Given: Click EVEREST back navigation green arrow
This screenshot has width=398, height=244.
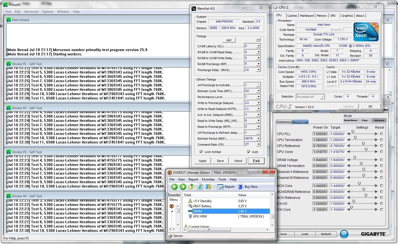Looking at the screenshot, I should click(175, 187).
